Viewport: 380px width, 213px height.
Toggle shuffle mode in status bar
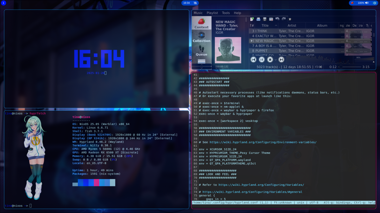coord(321,67)
